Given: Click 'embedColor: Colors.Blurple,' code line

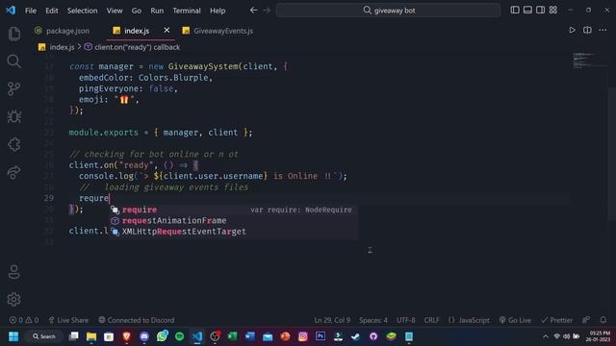Looking at the screenshot, I should tap(145, 78).
